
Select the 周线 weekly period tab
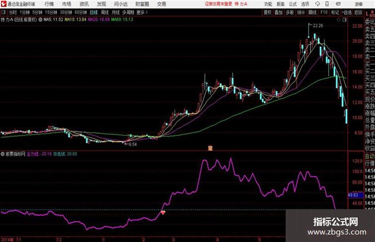[105, 12]
